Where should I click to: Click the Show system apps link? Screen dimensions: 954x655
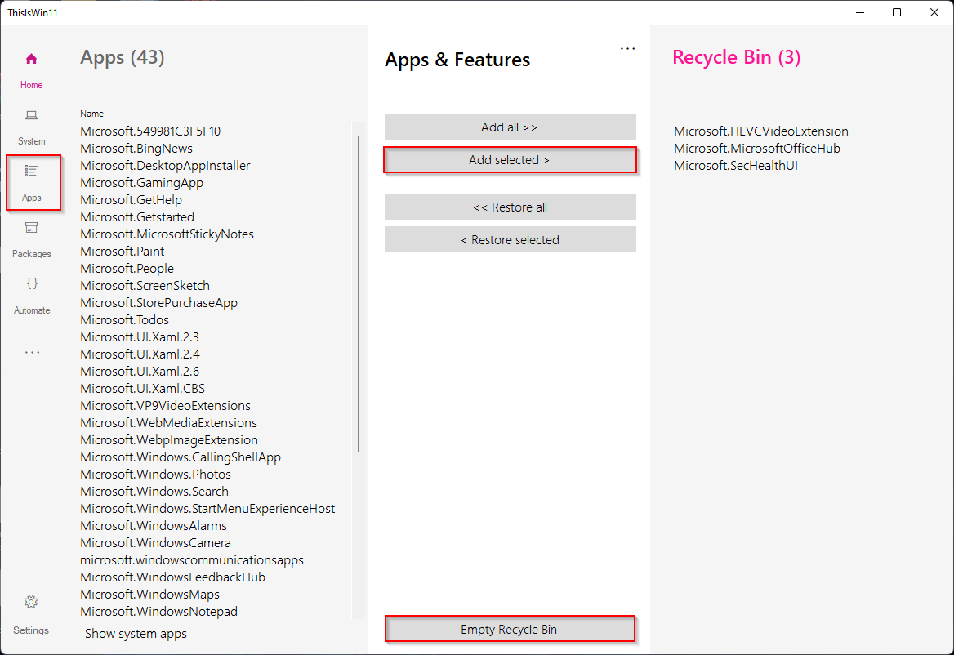136,634
